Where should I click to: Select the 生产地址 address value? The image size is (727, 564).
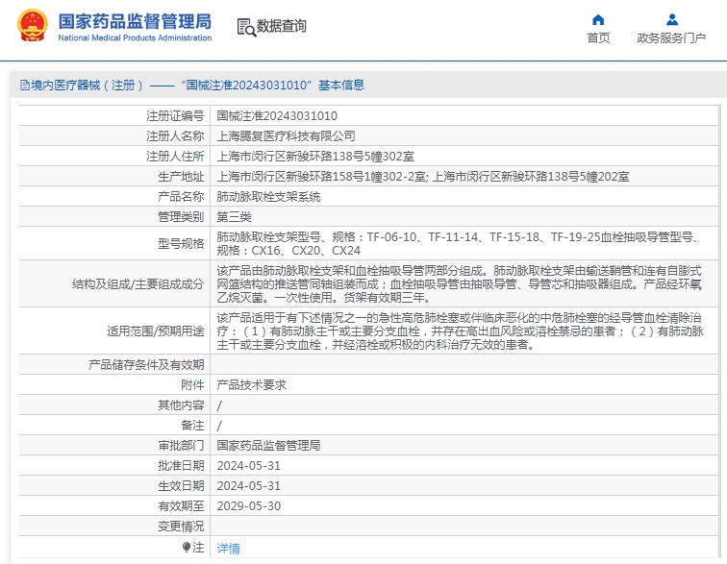pyautogui.click(x=423, y=177)
